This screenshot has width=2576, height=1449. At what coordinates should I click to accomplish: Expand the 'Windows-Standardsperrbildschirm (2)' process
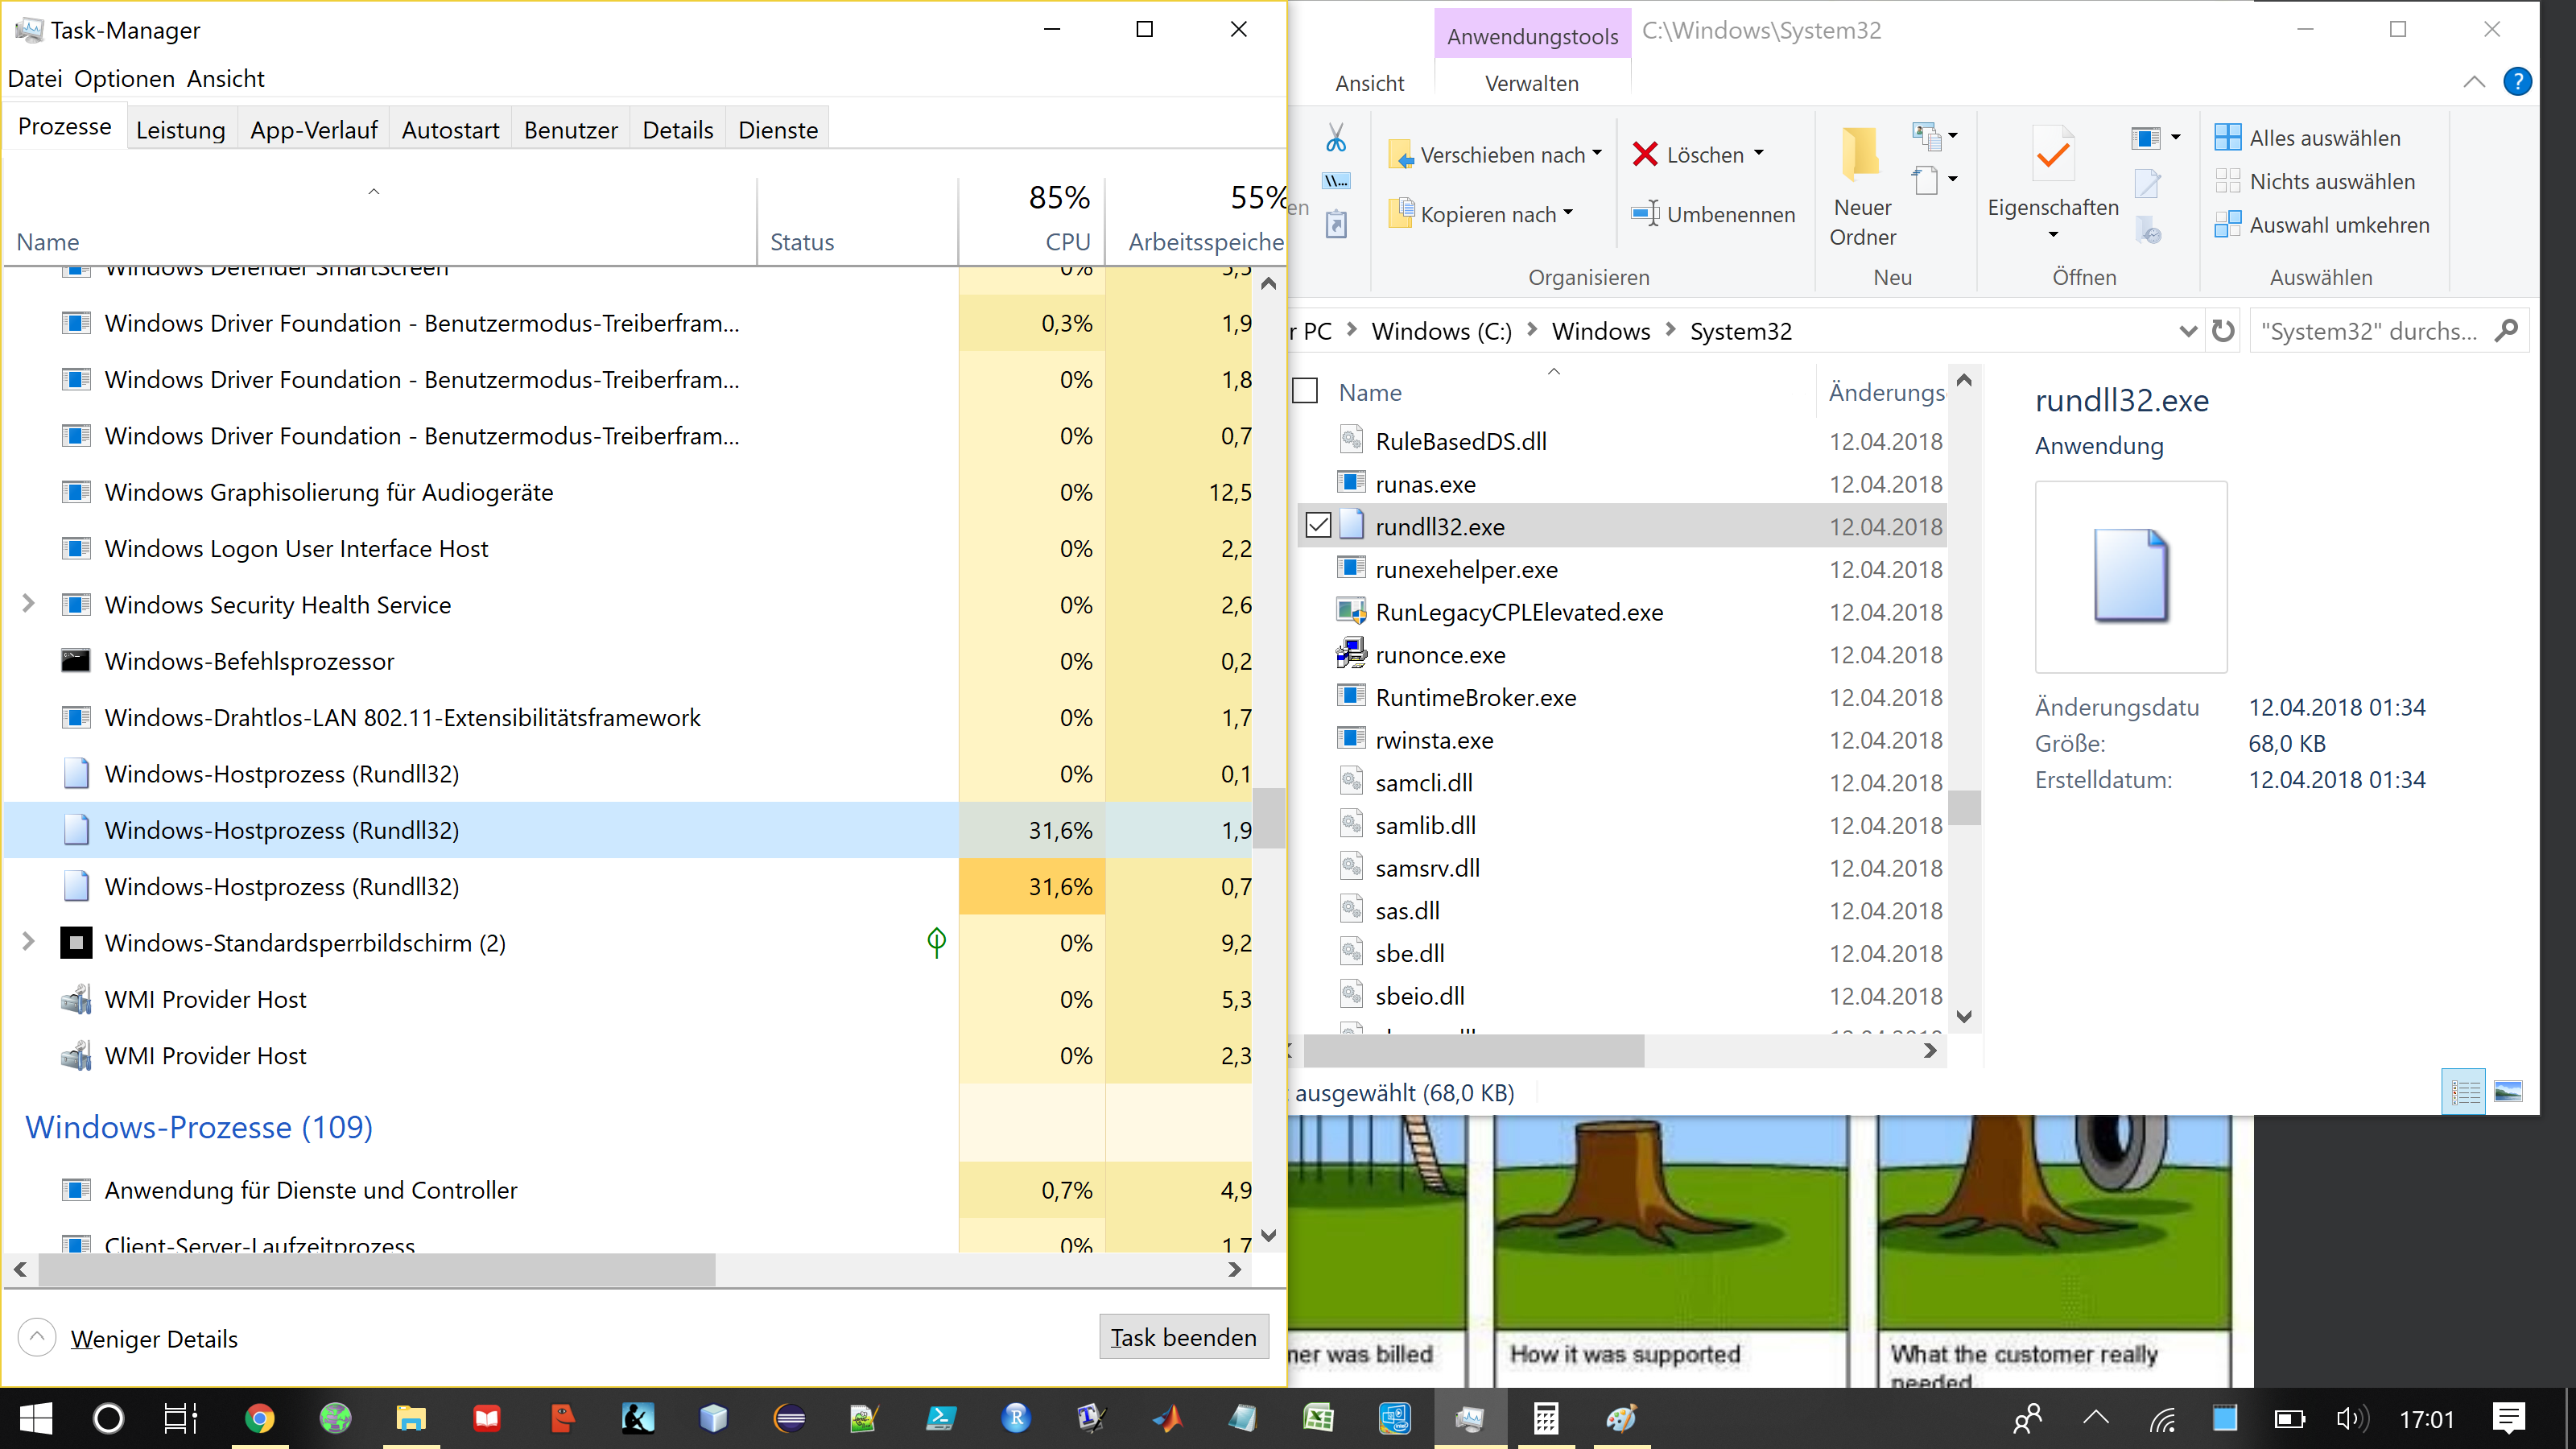28,943
